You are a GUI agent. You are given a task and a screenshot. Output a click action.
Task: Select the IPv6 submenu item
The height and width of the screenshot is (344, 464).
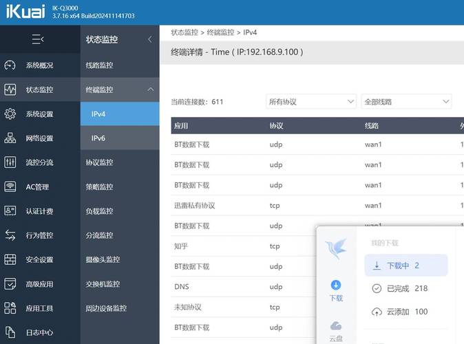pyautogui.click(x=120, y=138)
